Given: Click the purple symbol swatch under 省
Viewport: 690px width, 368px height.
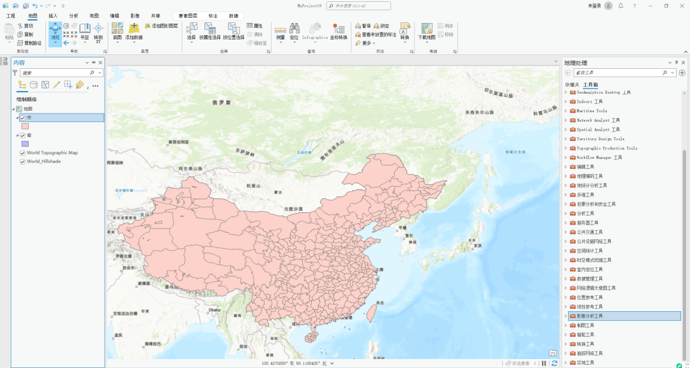Looking at the screenshot, I should click(x=25, y=144).
